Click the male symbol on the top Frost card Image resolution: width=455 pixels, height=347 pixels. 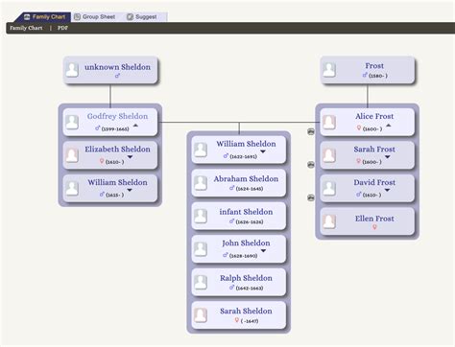point(365,75)
